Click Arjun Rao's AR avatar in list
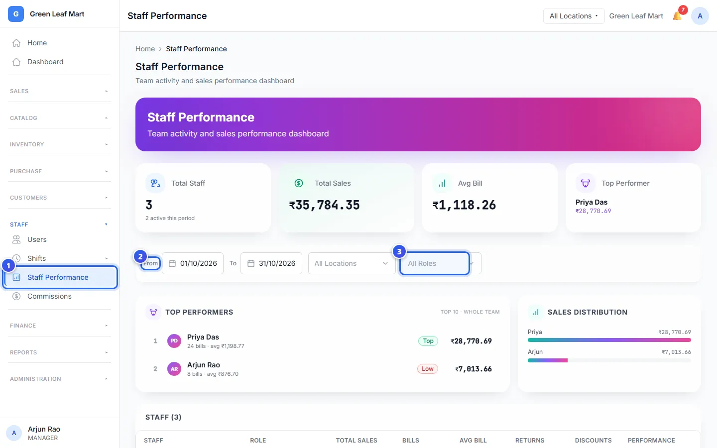The width and height of the screenshot is (717, 448). [174, 369]
